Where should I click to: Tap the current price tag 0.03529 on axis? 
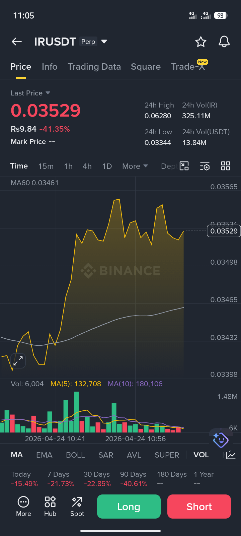pyautogui.click(x=224, y=231)
